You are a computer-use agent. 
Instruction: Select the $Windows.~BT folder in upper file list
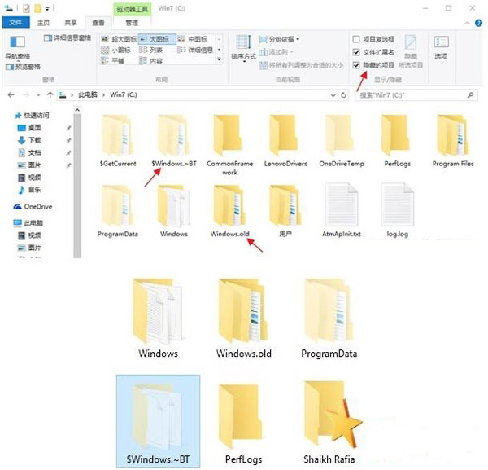[x=174, y=139]
